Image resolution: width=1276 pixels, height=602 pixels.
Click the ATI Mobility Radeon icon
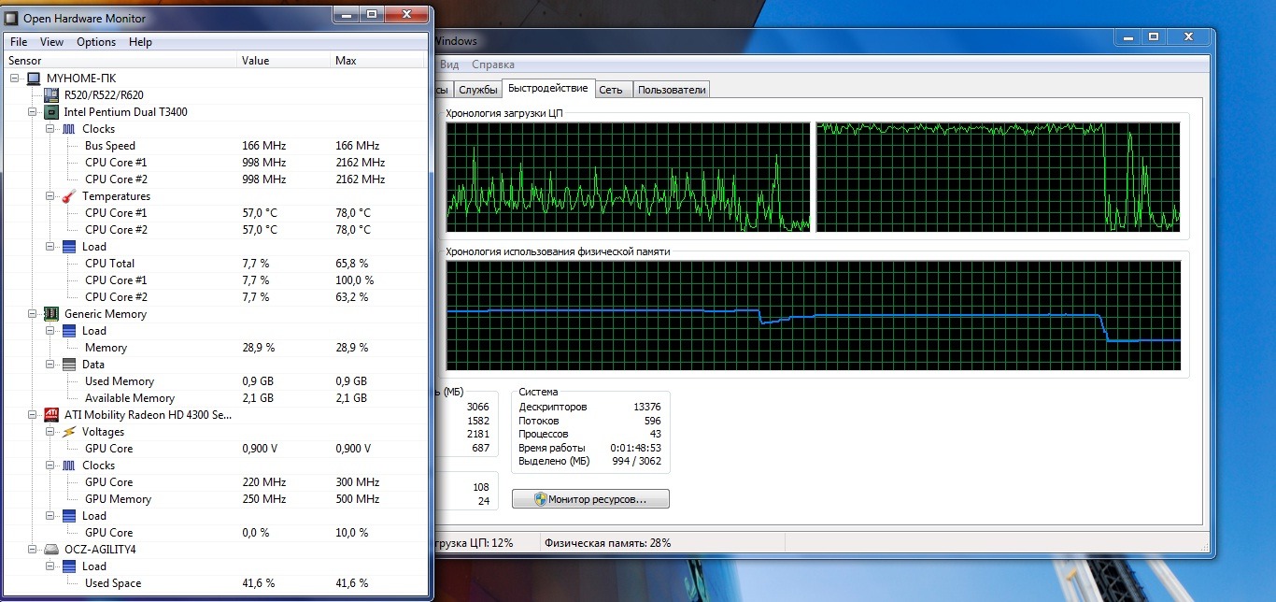[51, 415]
